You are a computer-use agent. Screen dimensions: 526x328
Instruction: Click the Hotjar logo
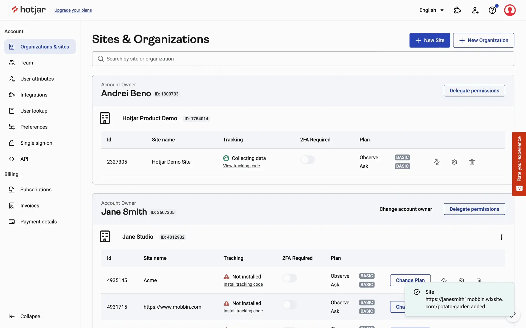point(28,10)
